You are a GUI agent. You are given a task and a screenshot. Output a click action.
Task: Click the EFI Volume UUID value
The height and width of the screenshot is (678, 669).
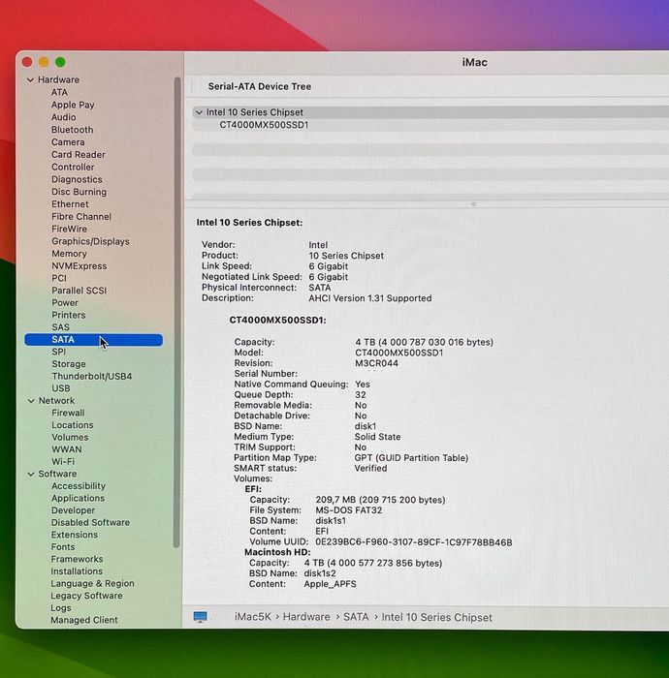(414, 542)
